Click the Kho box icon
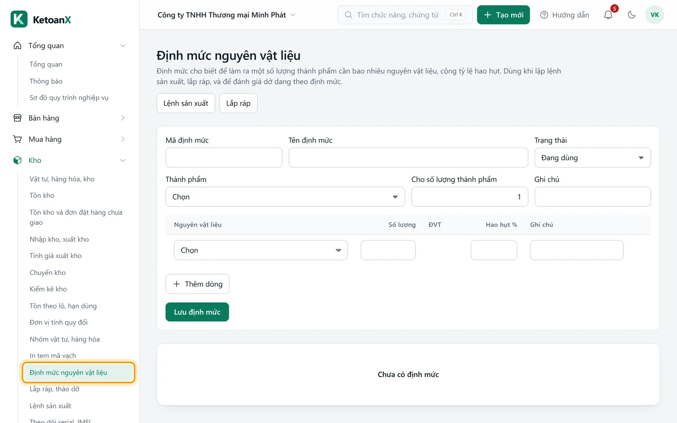 (x=17, y=160)
